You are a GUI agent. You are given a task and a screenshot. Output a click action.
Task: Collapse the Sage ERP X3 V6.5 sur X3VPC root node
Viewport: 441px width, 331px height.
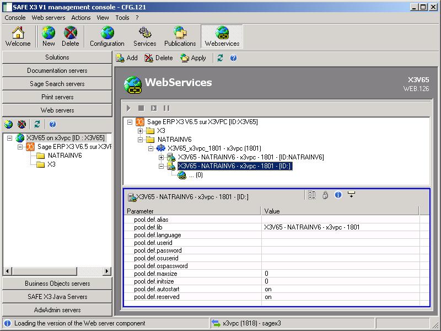130,122
